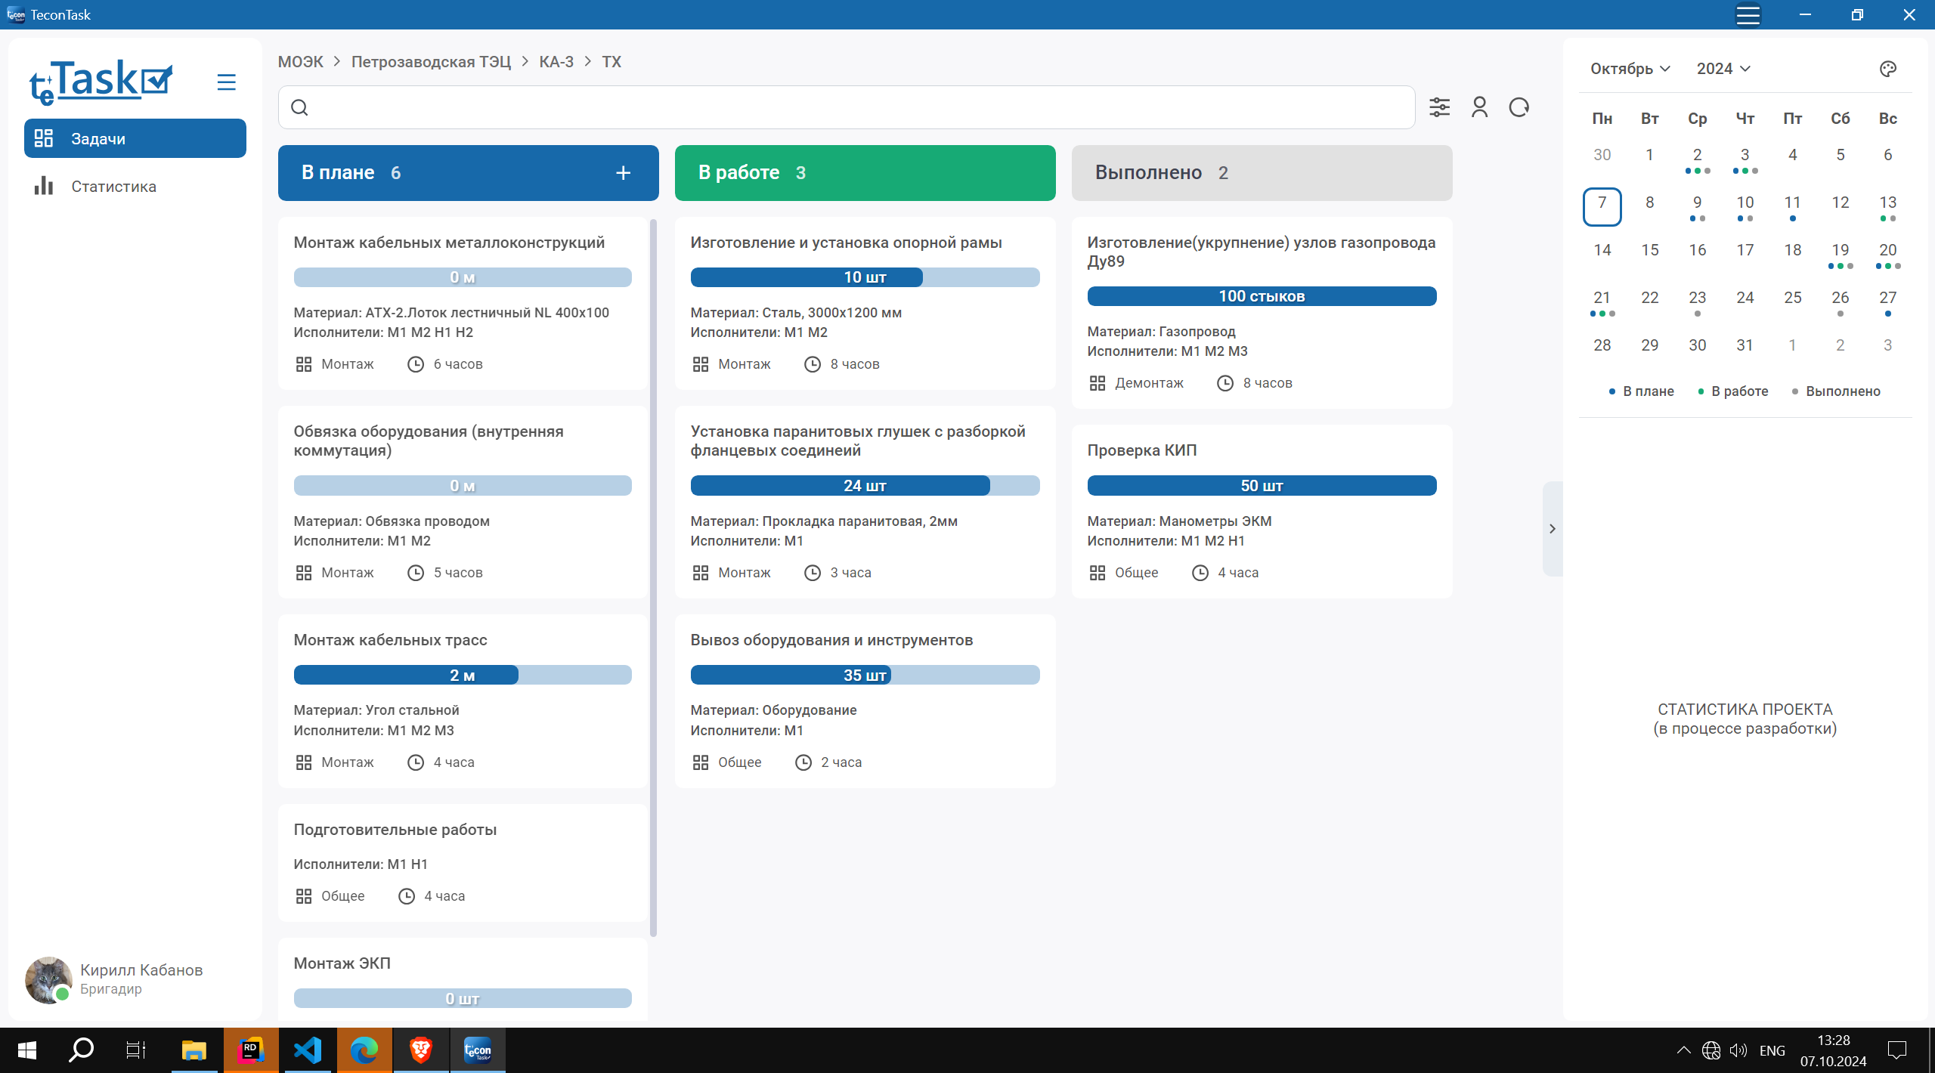This screenshot has width=1935, height=1073.
Task: Click the 10 шт progress bar
Action: click(865, 277)
